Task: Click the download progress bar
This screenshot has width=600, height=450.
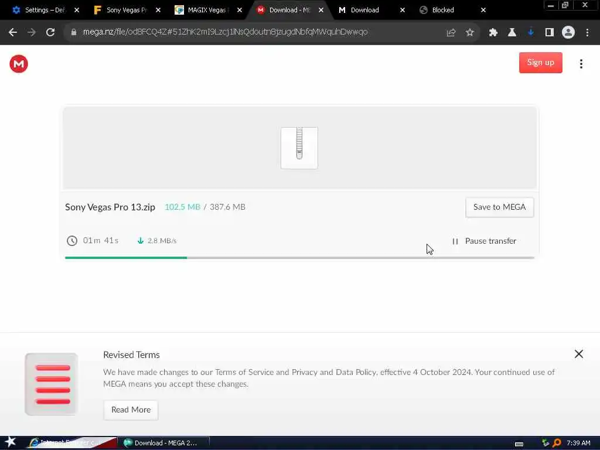Action: 299,258
